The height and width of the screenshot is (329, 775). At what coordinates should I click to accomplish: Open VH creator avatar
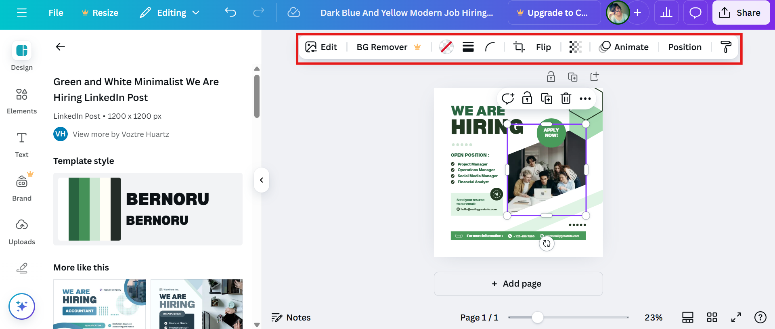point(61,134)
